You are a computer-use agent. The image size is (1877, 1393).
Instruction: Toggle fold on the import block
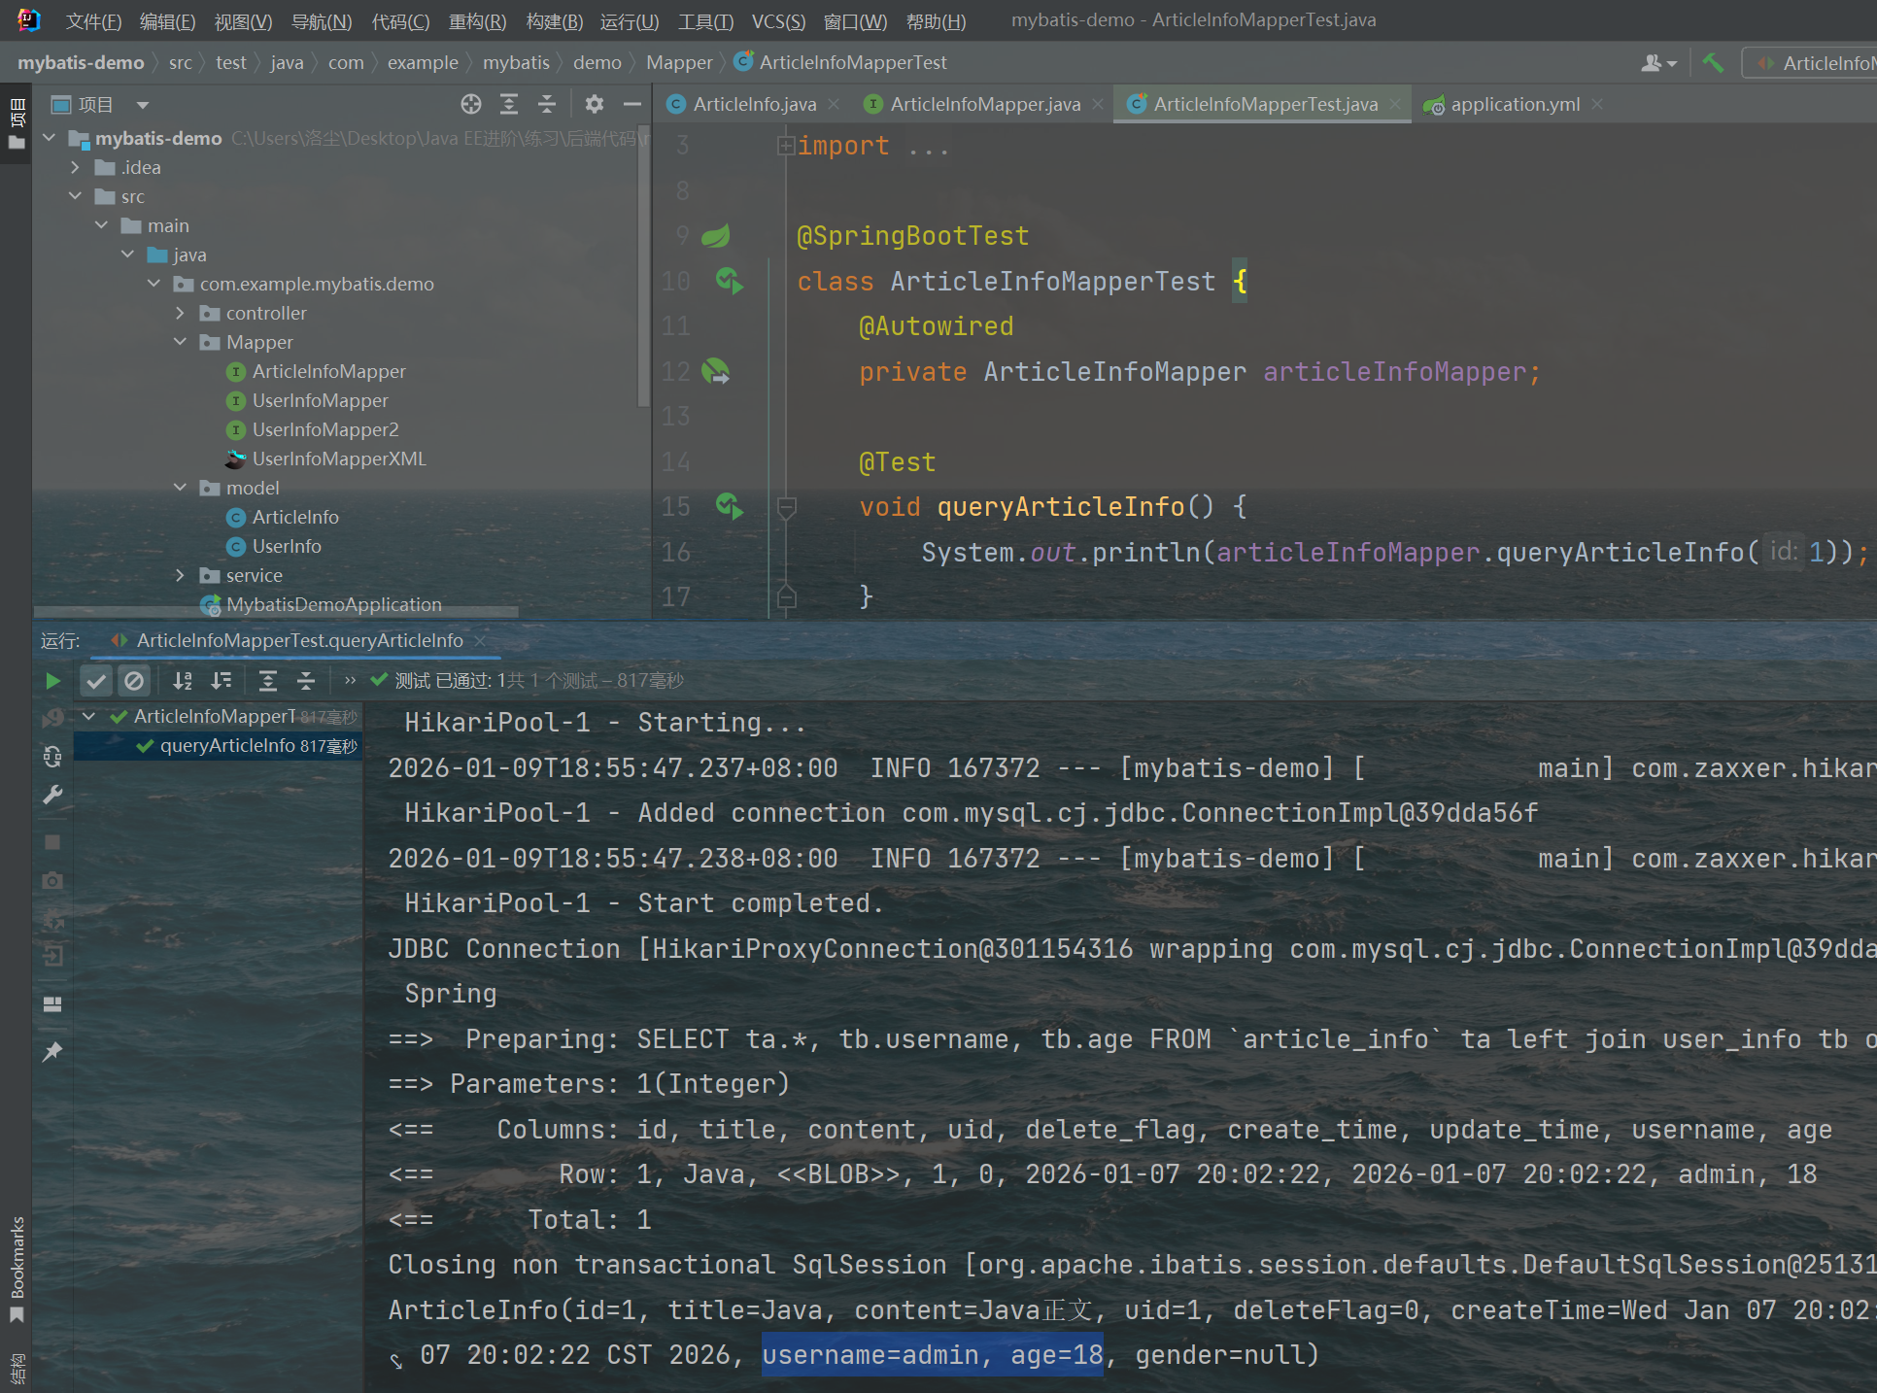click(785, 146)
